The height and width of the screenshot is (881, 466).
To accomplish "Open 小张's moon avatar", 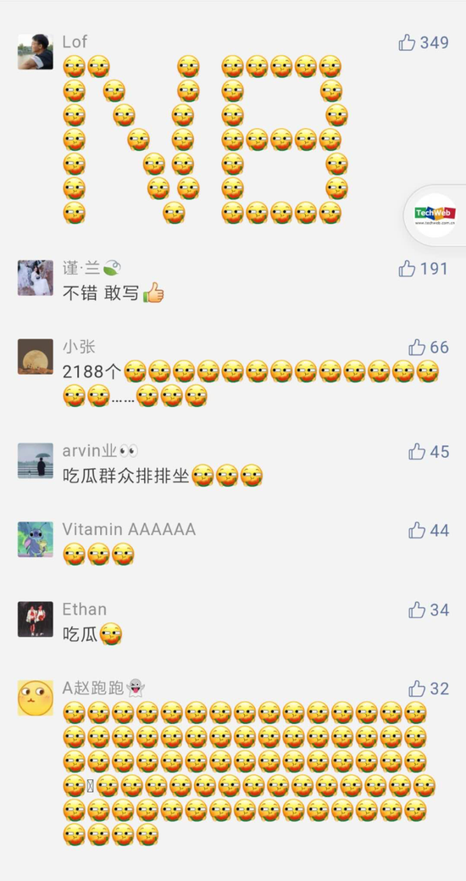I will [x=36, y=356].
